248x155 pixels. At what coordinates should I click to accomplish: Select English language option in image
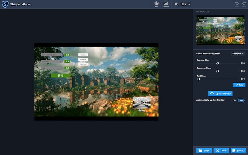pyautogui.click(x=83, y=55)
